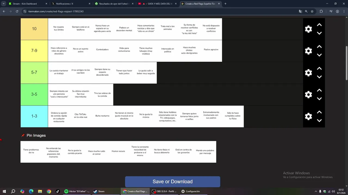Screen dimensions: 348x195
Task: Move tier 10 row up with arrow
Action: coord(319,25)
